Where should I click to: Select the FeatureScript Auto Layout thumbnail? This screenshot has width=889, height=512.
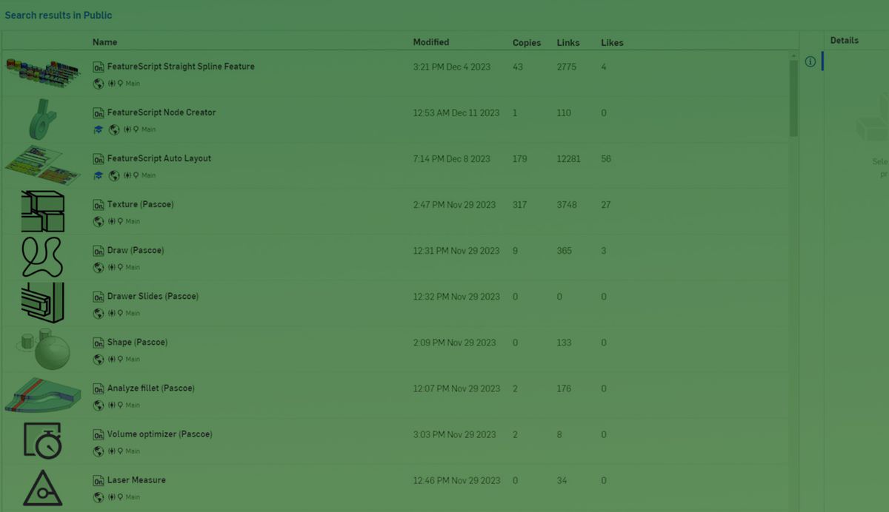[x=43, y=166]
